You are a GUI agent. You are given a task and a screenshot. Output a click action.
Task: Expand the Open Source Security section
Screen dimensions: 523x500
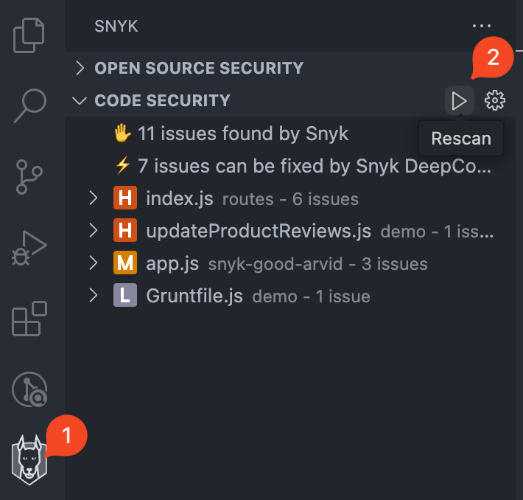click(80, 68)
